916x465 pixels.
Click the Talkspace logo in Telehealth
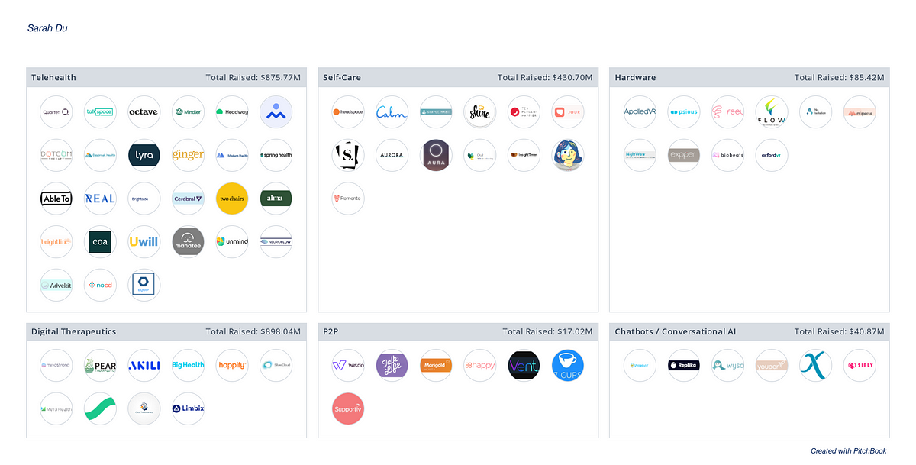pyautogui.click(x=100, y=111)
